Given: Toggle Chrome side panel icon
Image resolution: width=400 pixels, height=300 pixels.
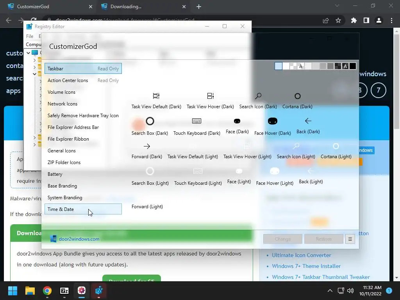Looking at the screenshot, I should coord(366,20).
